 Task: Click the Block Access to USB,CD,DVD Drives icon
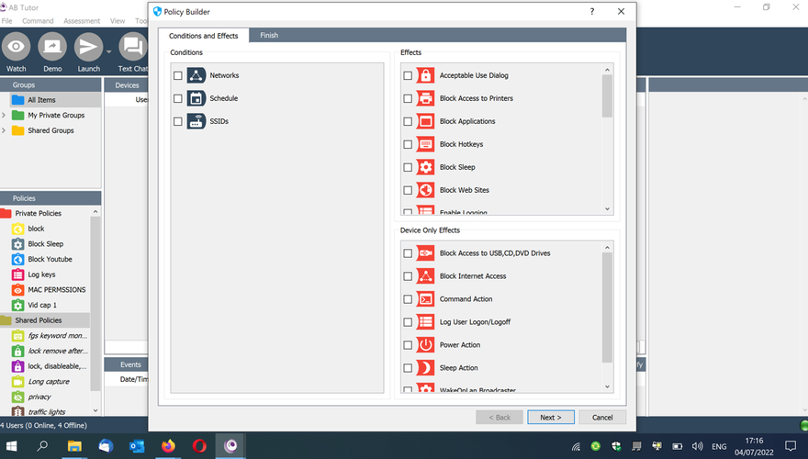click(426, 253)
